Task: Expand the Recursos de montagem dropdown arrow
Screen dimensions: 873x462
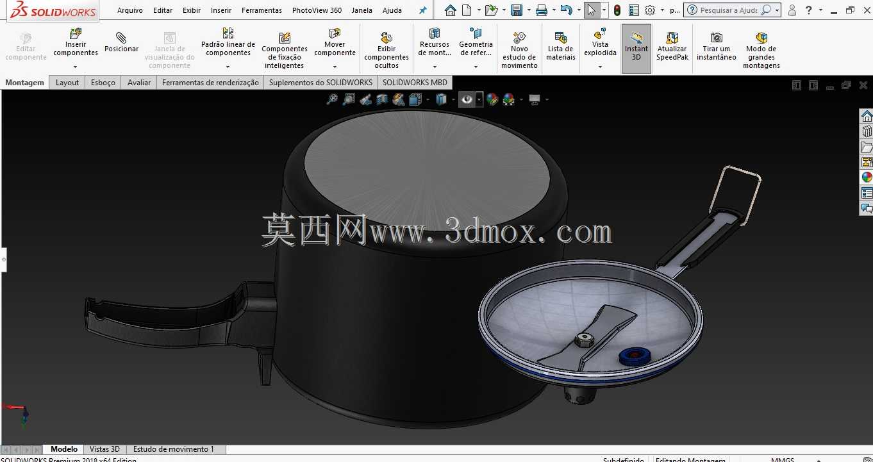Action: click(x=435, y=67)
